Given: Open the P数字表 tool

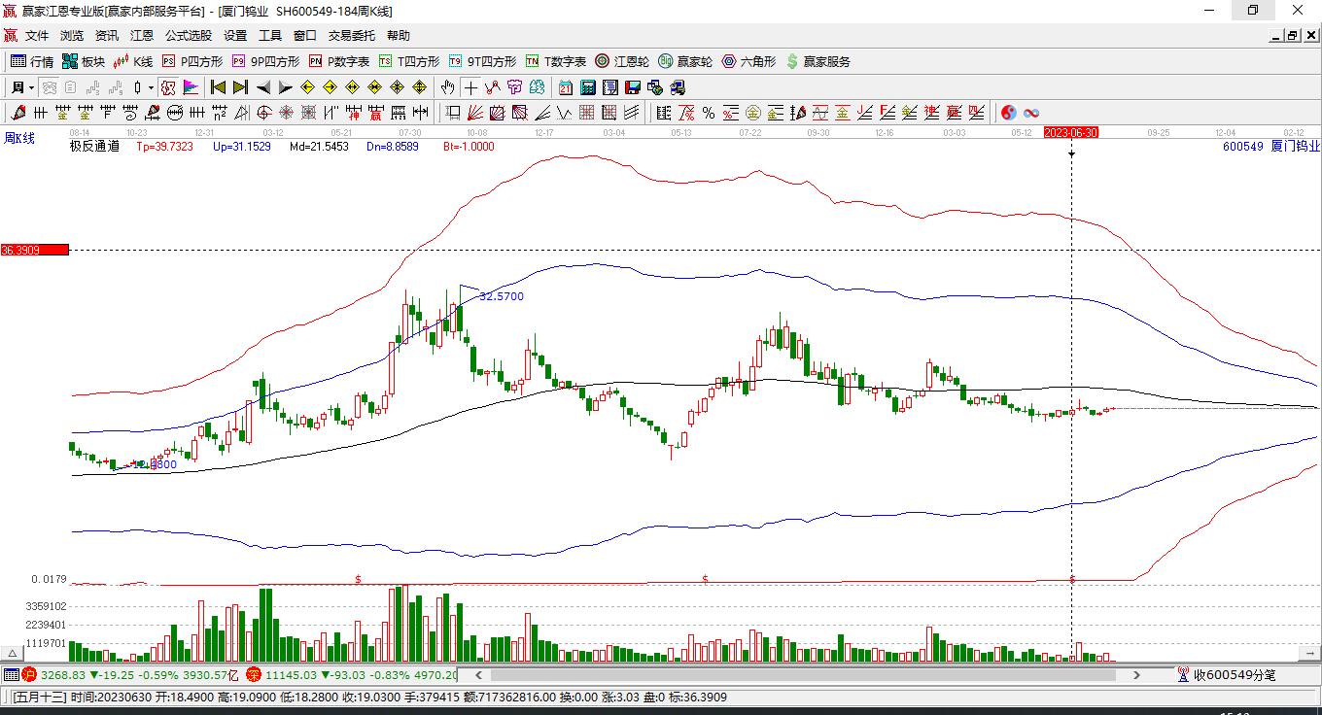Looking at the screenshot, I should click(339, 61).
